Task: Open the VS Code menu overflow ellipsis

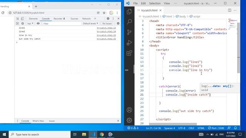Action: (175, 3)
